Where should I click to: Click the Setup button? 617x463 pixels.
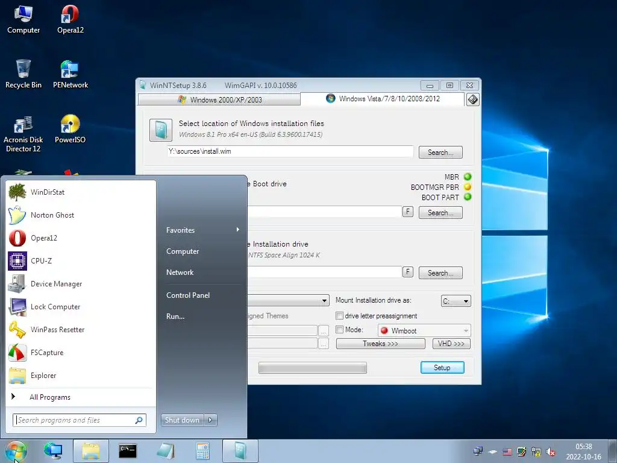[x=442, y=367]
